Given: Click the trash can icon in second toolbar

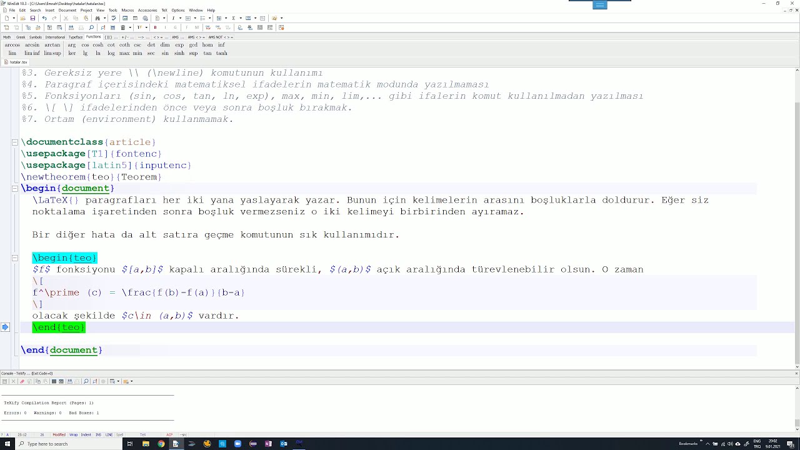Looking at the screenshot, I should tap(123, 27).
